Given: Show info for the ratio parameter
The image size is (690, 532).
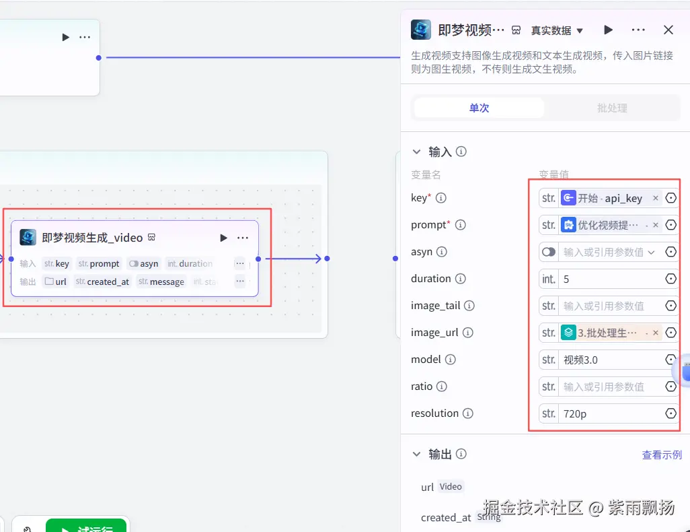Looking at the screenshot, I should coord(441,386).
